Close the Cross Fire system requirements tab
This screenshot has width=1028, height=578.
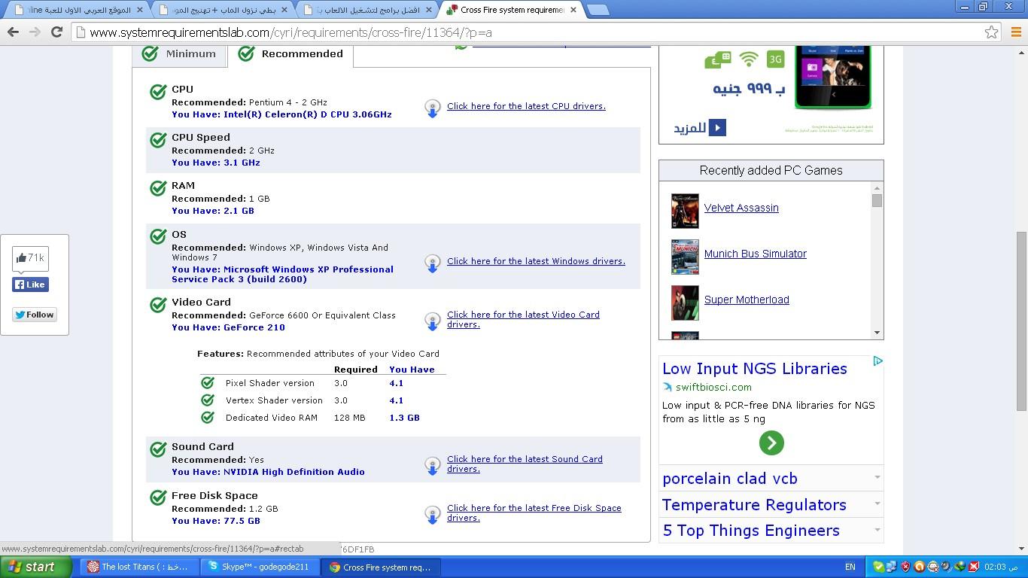click(x=573, y=10)
